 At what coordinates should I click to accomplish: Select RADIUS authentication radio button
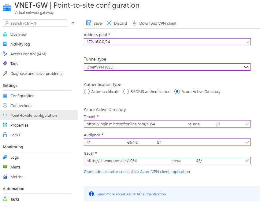(x=126, y=91)
